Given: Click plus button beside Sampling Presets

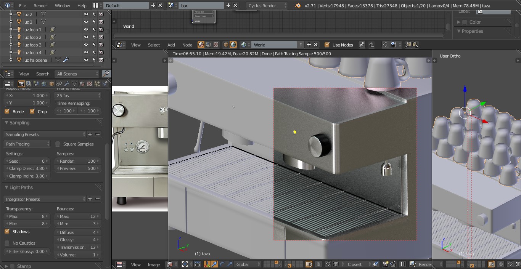Looking at the screenshot, I should click(90, 134).
